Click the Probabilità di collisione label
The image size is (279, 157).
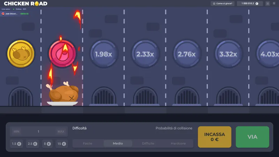[174, 128]
